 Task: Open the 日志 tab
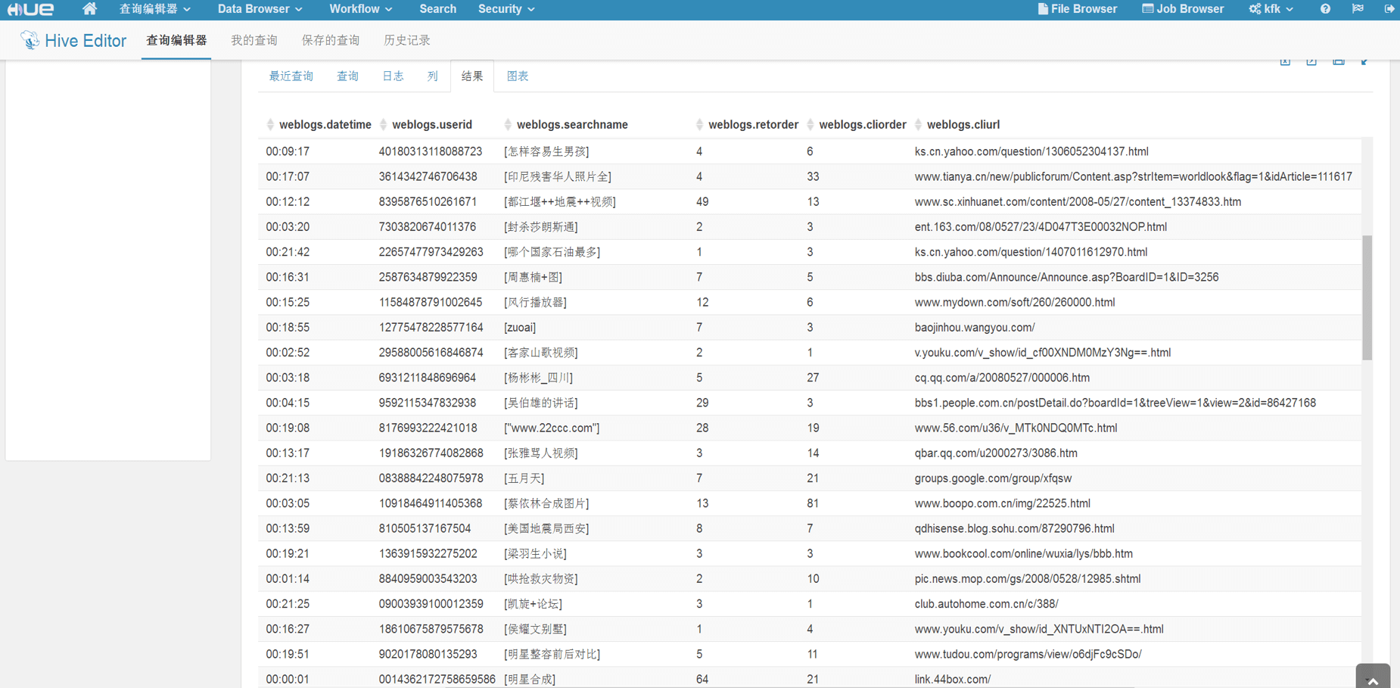393,76
